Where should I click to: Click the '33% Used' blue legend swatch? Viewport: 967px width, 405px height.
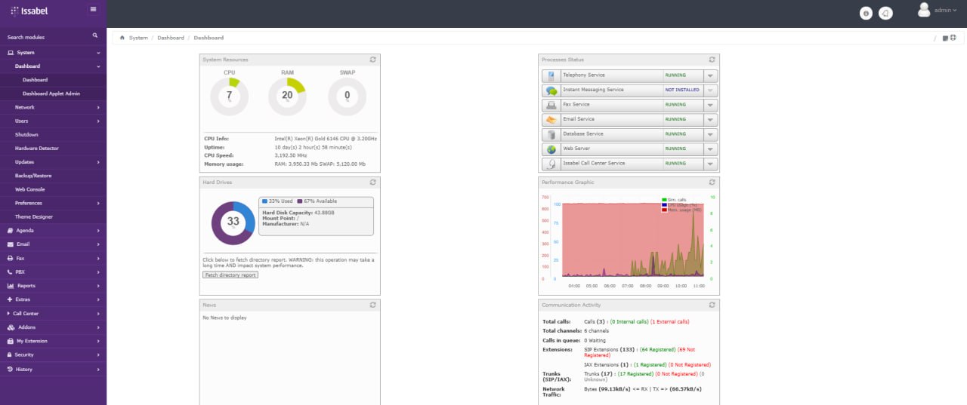pos(264,201)
